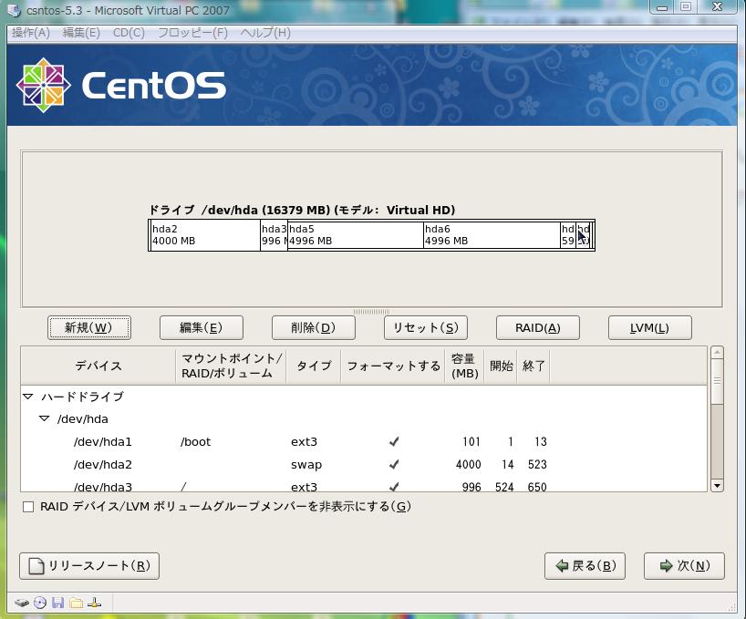Click the shared folder status icon
746x619 pixels.
coord(76,603)
